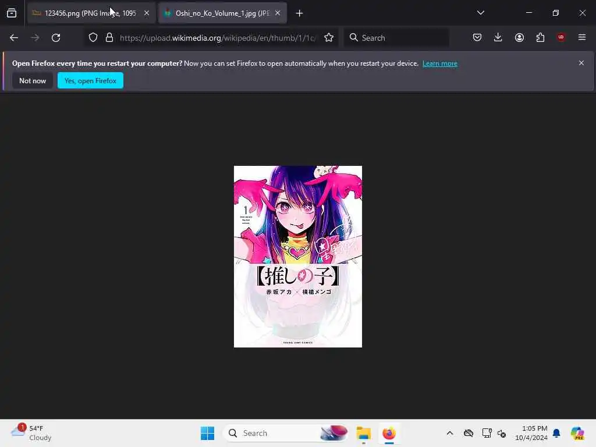Bookmark this page with the star

pos(329,38)
